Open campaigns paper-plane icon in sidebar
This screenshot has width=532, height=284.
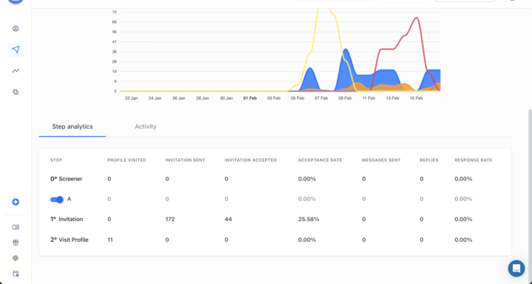click(x=16, y=50)
